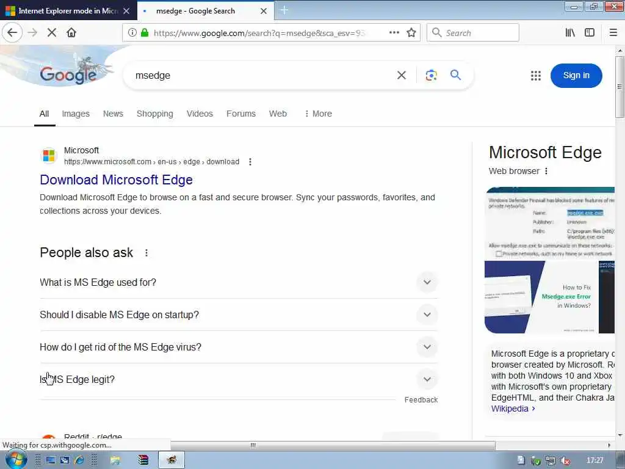This screenshot has height=469, width=625.
Task: Open the browser hamburger menu
Action: tap(613, 33)
